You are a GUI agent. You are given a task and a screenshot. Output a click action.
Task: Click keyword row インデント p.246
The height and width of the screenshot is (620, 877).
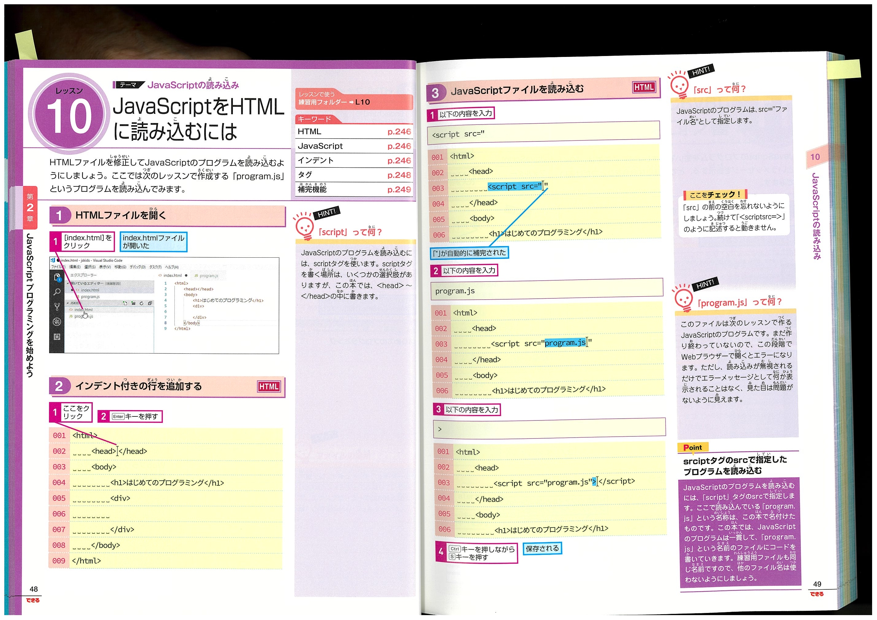point(354,160)
